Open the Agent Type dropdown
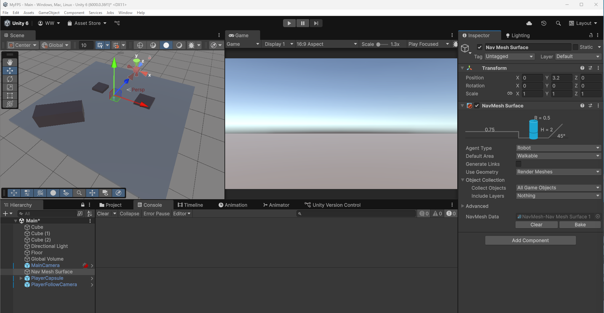 tap(558, 148)
